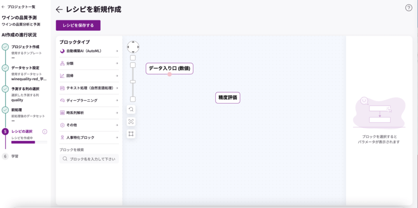Click the fit-to-screen focus icon

point(131,121)
